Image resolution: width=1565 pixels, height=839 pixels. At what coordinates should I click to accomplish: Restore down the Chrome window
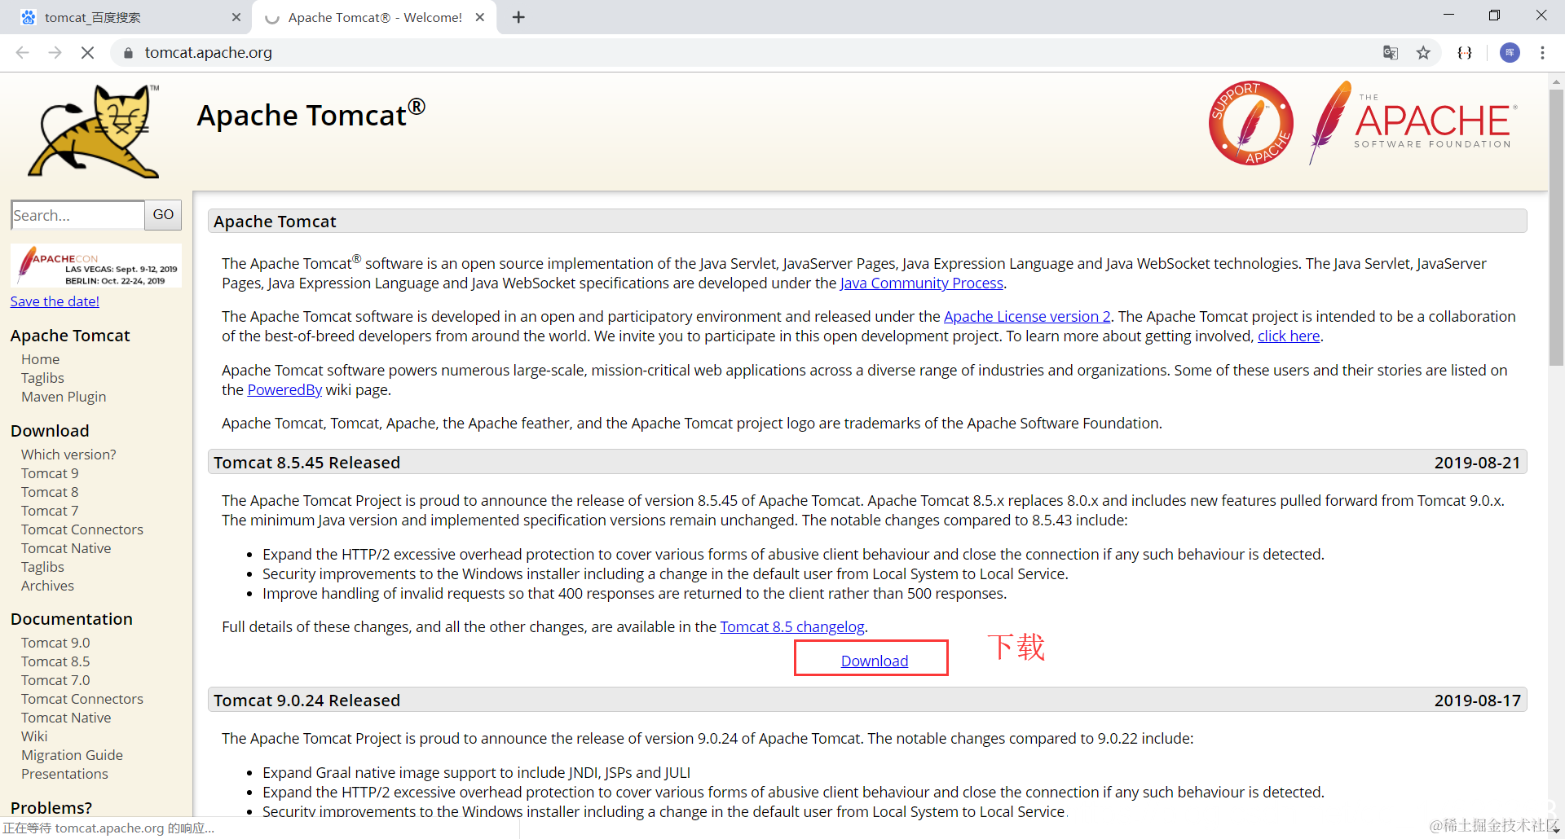(x=1494, y=15)
